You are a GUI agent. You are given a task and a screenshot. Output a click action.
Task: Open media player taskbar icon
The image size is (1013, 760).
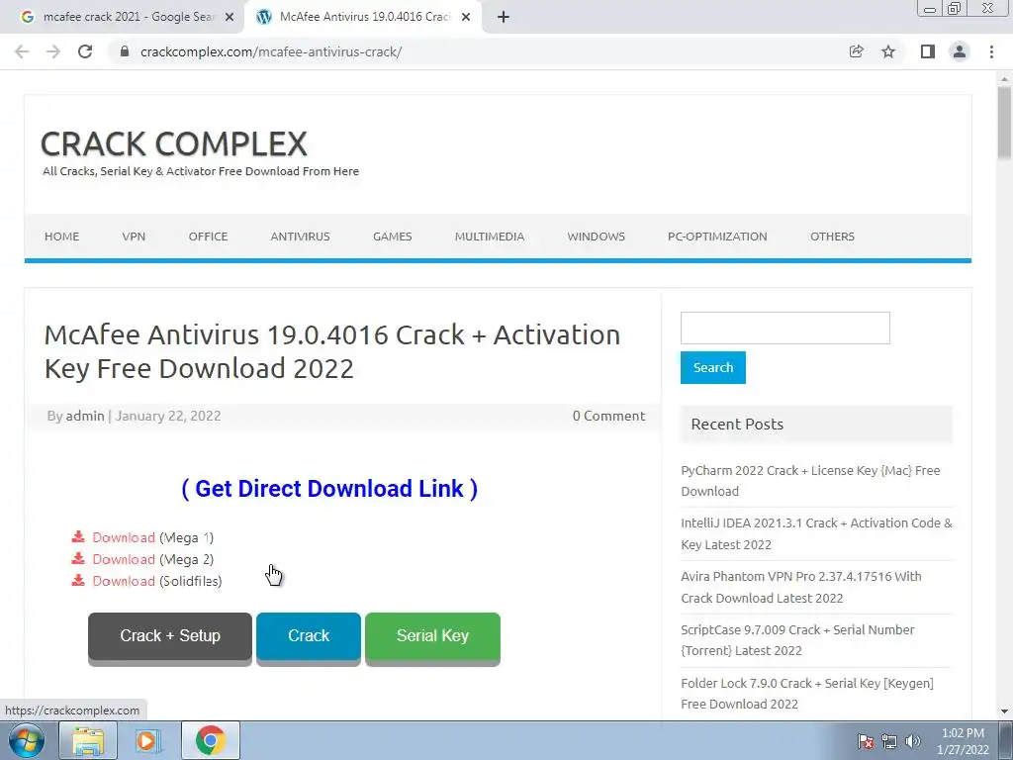[x=148, y=740]
